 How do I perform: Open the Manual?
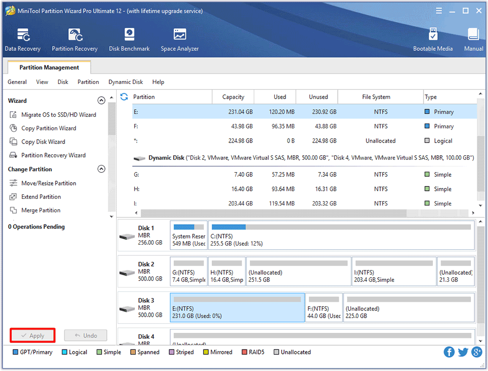pos(473,40)
